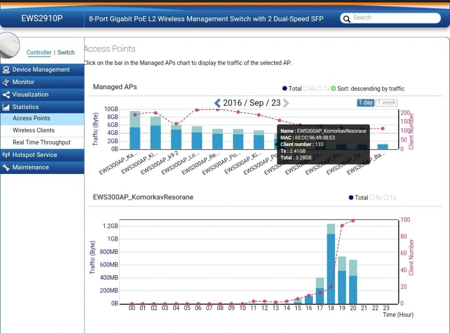Click the EWS300AP_Ka... bar in Managed APs
This screenshot has height=333, width=450.
pyautogui.click(x=135, y=130)
